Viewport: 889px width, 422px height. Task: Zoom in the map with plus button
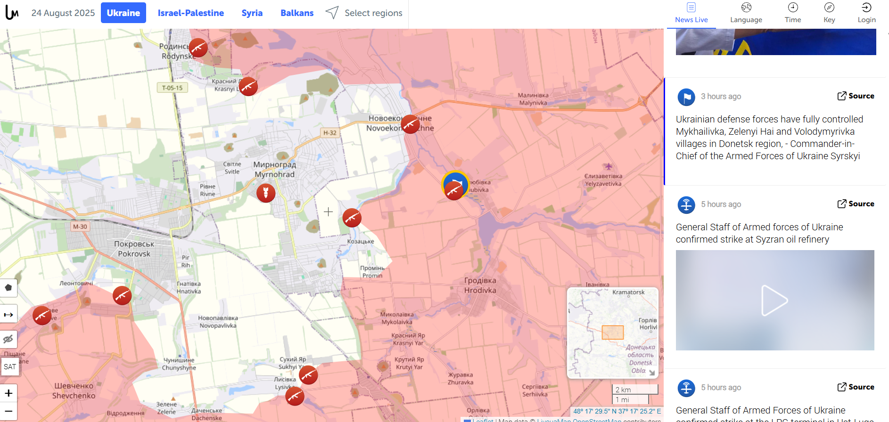pyautogui.click(x=8, y=393)
